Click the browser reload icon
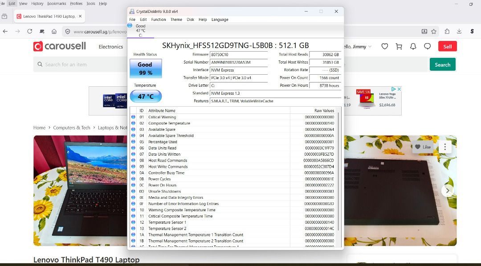 (29, 31)
